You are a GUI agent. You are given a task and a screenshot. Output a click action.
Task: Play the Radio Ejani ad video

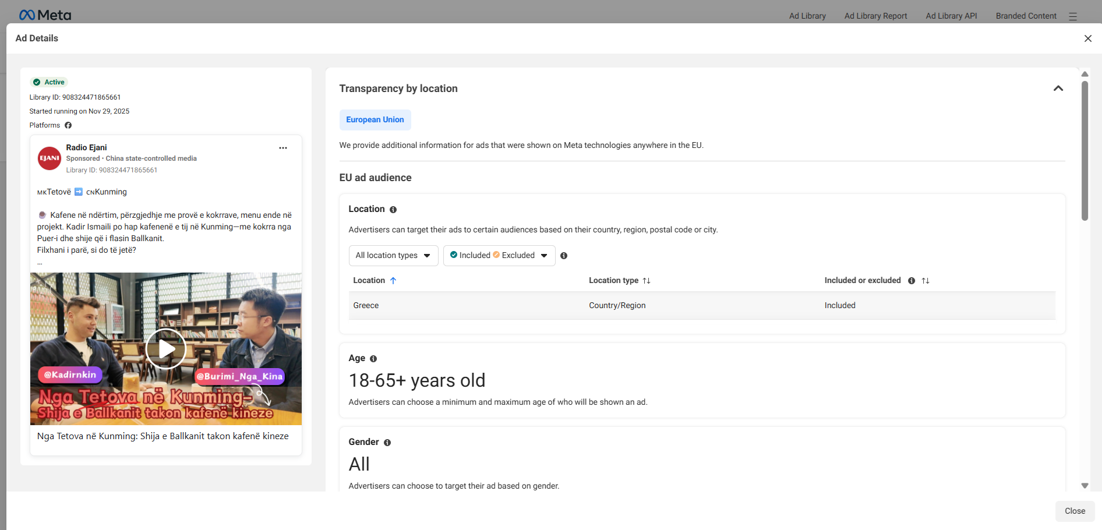point(166,349)
